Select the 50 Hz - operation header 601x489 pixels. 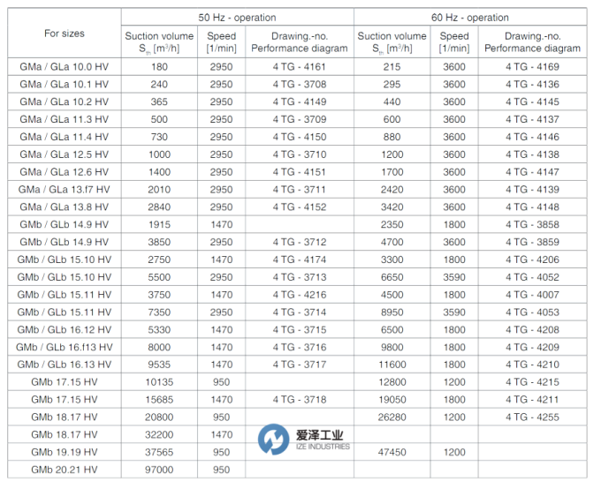236,18
